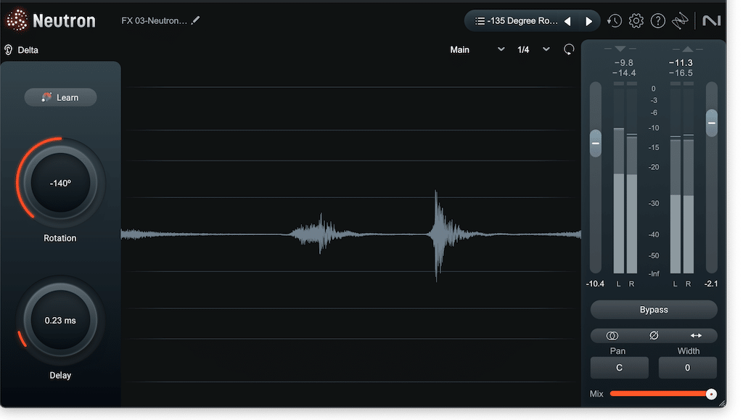Click the input meter down-arrow marker
This screenshot has height=420, width=743.
tap(620, 49)
